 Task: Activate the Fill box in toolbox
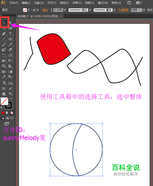(4, 101)
